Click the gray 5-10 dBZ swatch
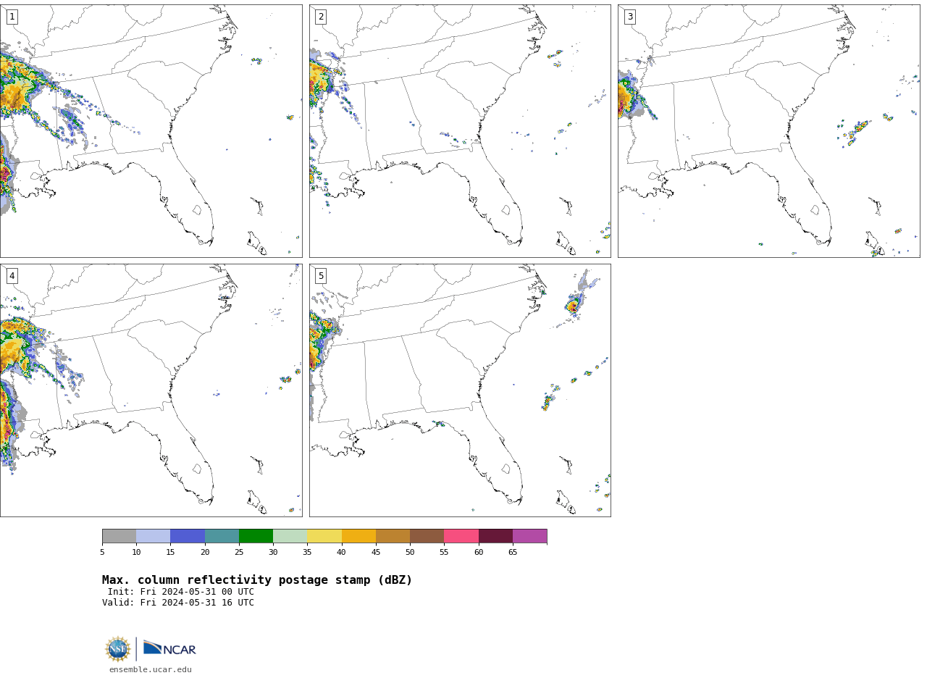The image size is (927, 678). point(119,536)
